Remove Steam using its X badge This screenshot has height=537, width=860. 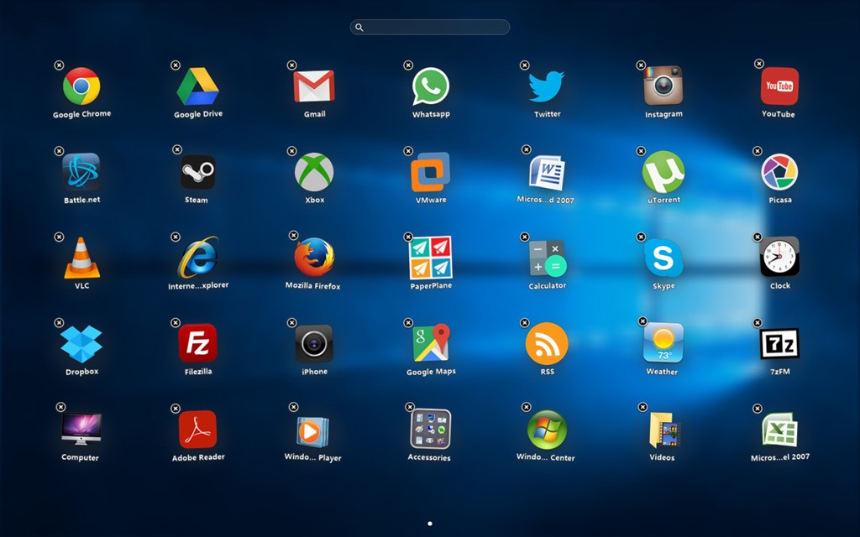177,149
